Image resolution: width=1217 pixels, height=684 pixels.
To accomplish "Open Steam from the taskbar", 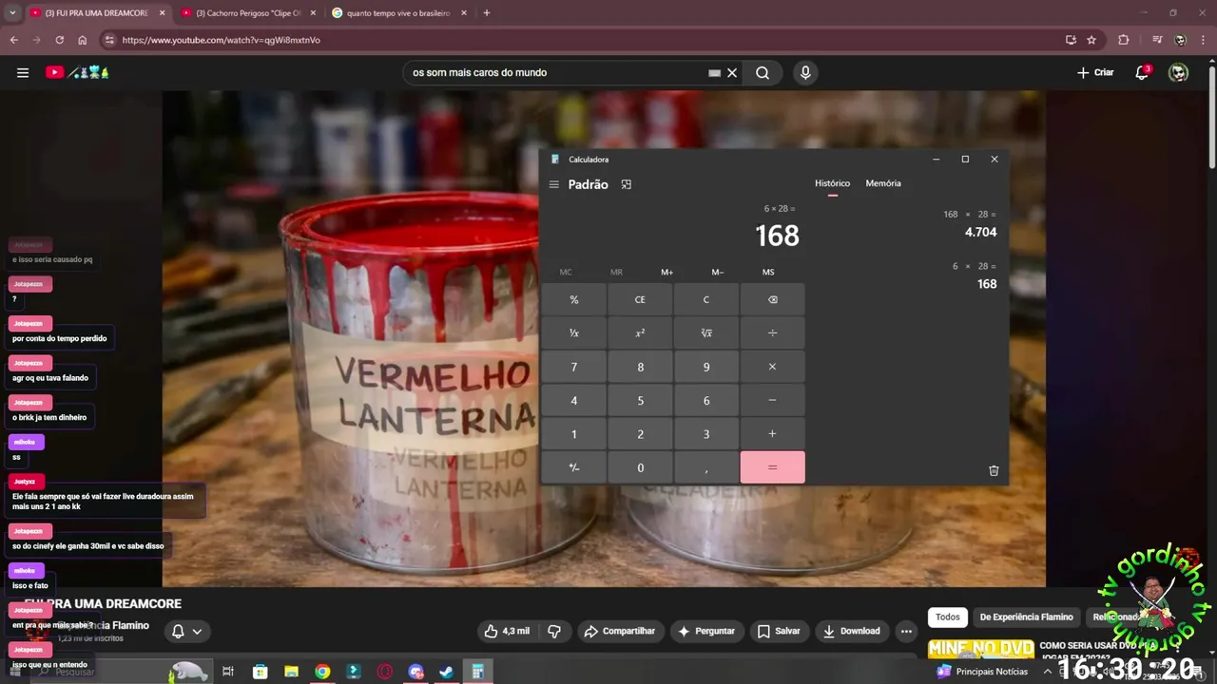I will pyautogui.click(x=446, y=672).
